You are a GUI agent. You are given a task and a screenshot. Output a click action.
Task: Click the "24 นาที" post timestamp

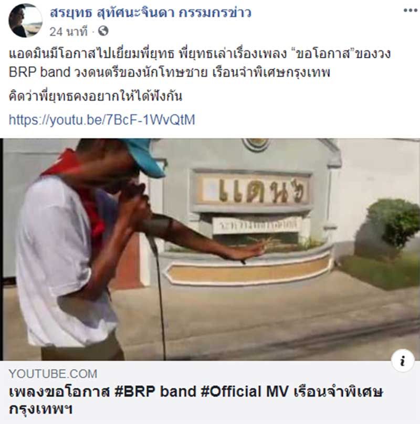tap(69, 31)
